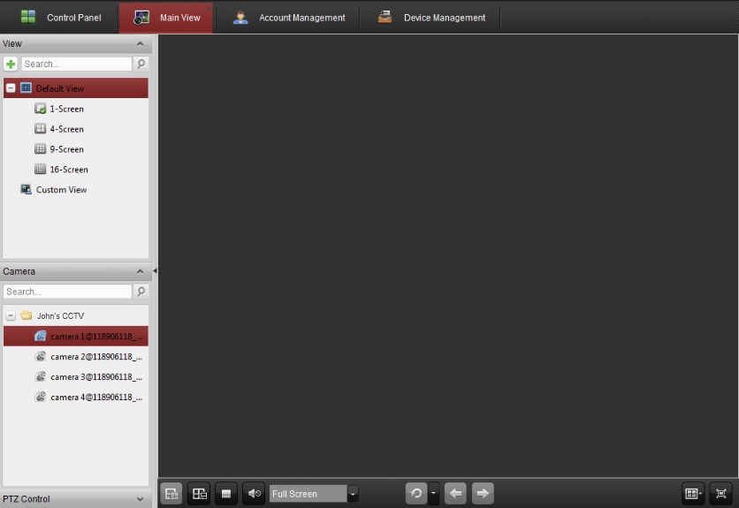
Task: Click the full screen icon at bottom right
Action: point(721,494)
